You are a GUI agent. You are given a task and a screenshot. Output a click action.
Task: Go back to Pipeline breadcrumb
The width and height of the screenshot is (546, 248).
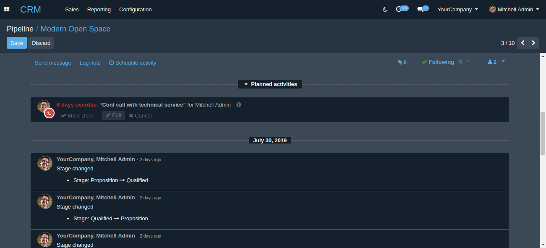20,29
